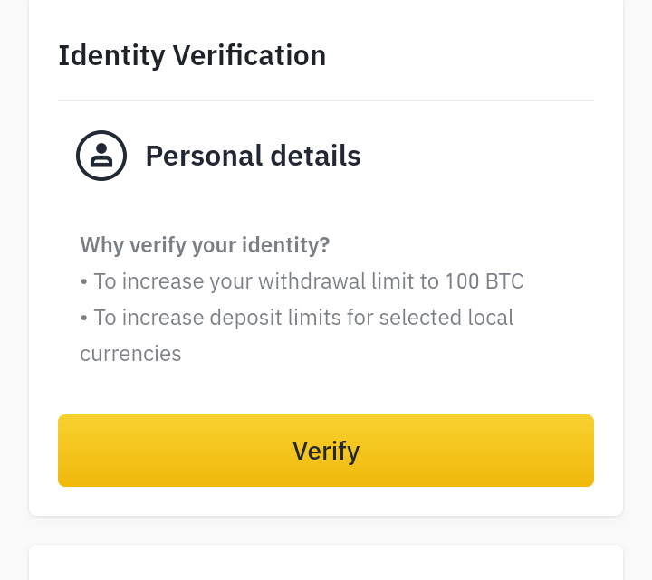
Task: Click the word "currencies" on the last line
Action: pos(130,354)
